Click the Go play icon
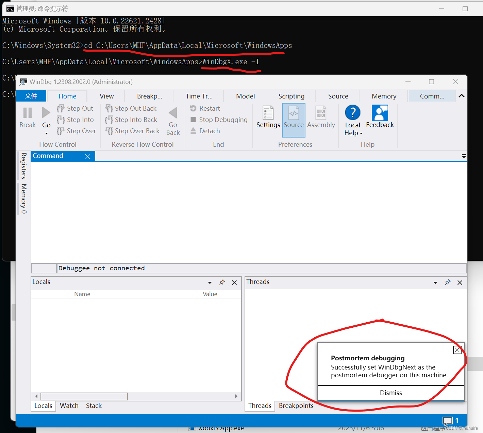Viewport: 483px width, 433px height. [x=46, y=113]
